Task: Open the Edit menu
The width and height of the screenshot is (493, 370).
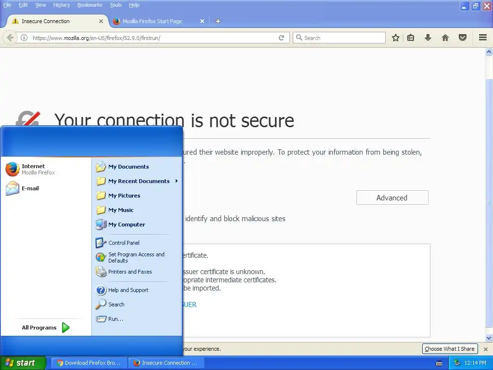Action: (23, 5)
